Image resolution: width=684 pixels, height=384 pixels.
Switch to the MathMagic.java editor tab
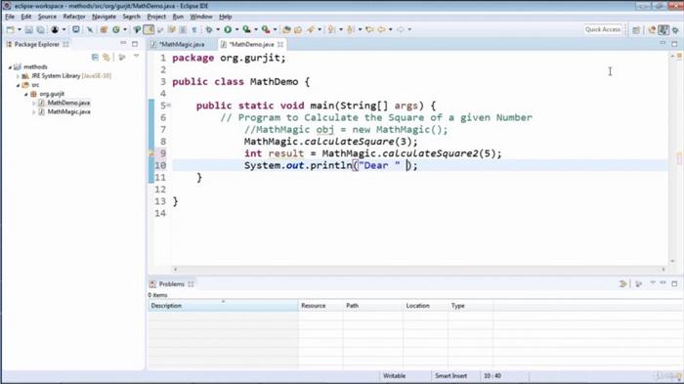182,44
